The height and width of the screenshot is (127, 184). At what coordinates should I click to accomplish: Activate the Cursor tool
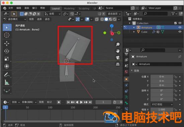(7, 35)
